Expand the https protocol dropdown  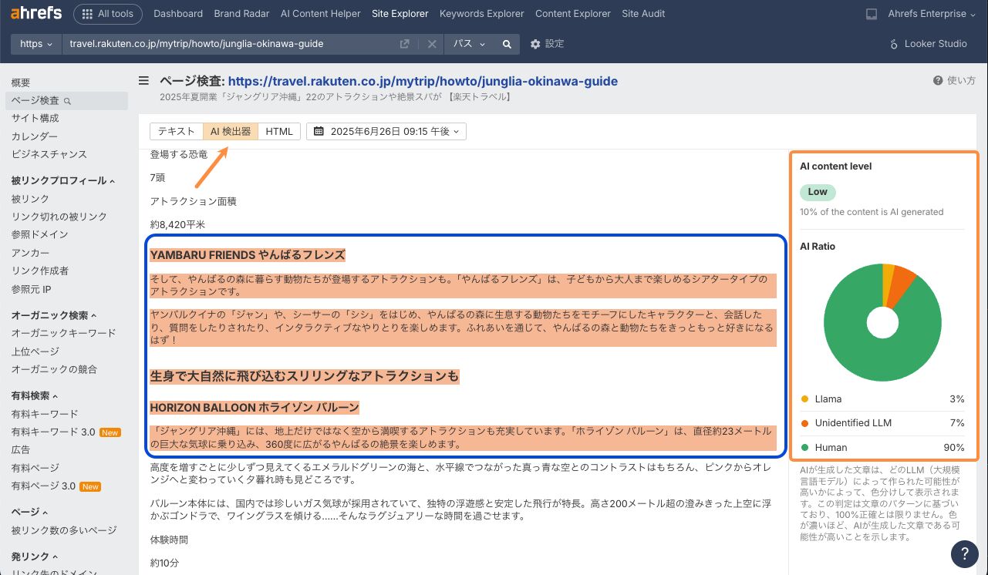(36, 44)
